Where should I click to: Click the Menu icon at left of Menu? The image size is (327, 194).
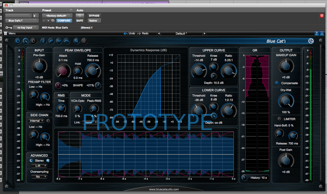[x=6, y=33]
